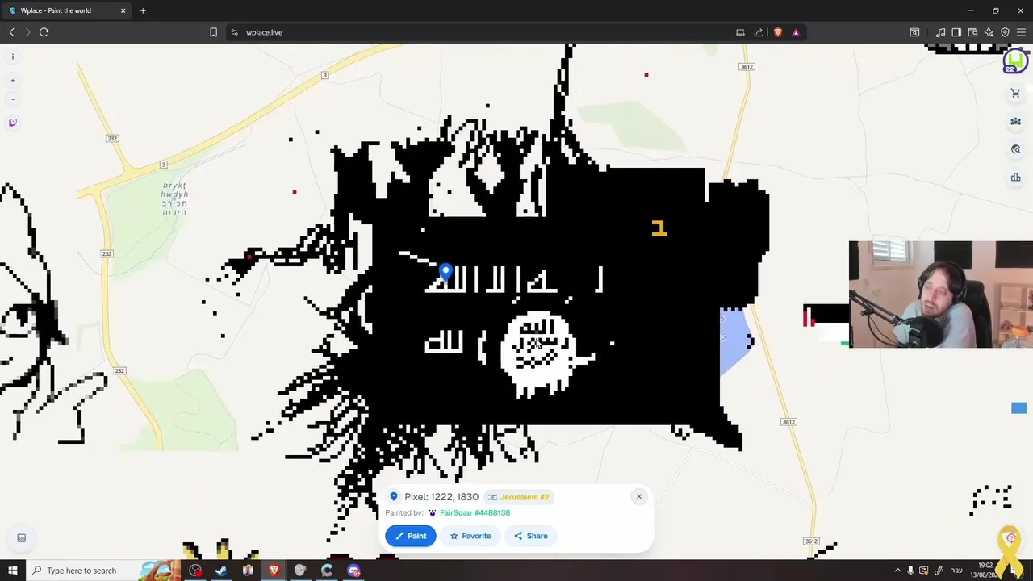This screenshot has width=1033, height=581.
Task: Open the browser hamburger menu
Action: point(1021,32)
